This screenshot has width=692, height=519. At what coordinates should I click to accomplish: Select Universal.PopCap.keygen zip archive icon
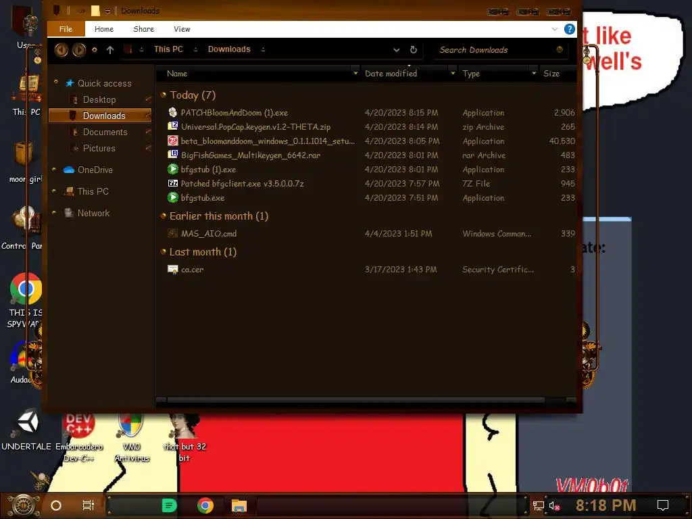pos(173,126)
